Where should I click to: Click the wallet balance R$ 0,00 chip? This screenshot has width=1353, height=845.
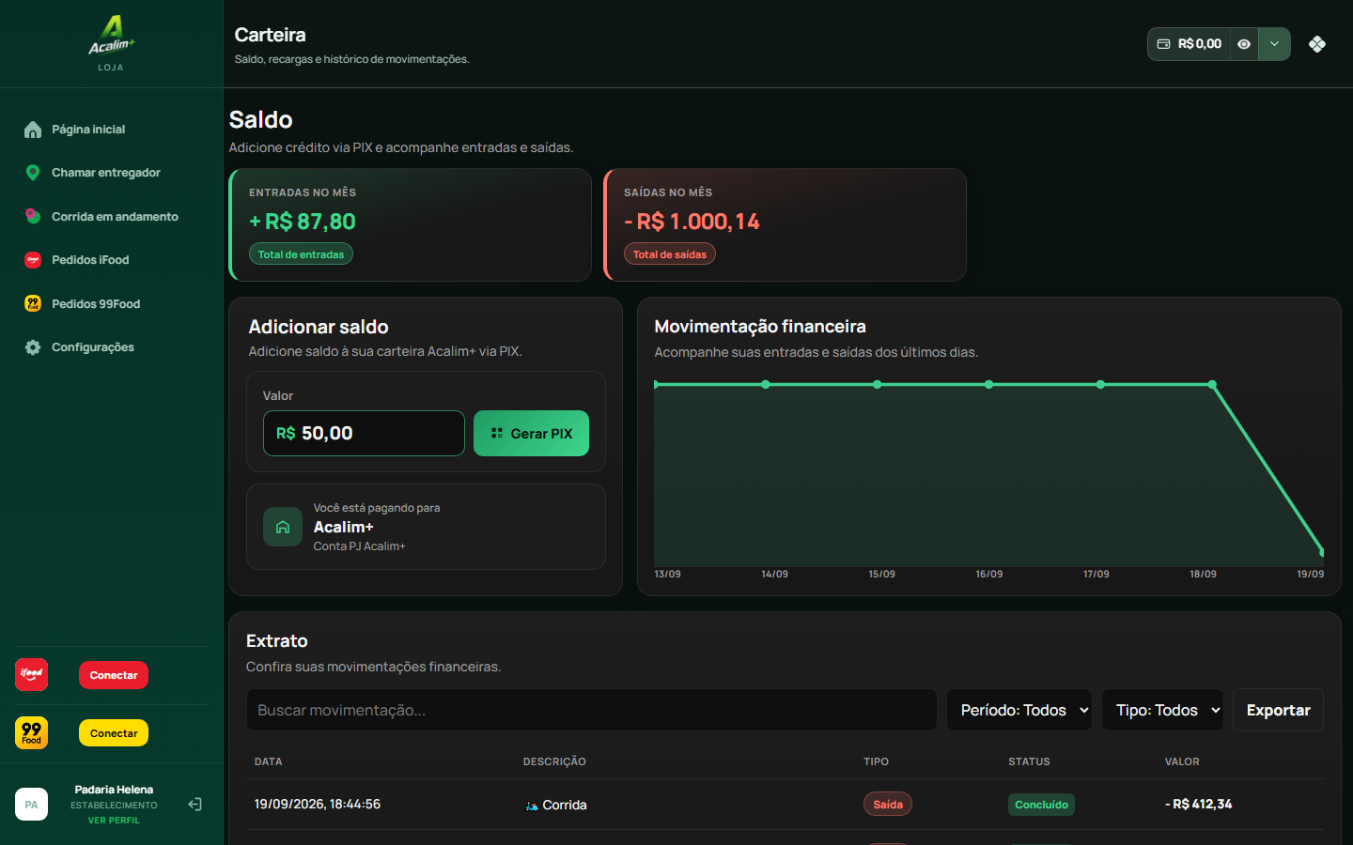1190,44
